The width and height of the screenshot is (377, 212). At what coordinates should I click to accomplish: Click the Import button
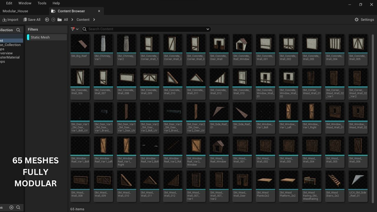10,20
